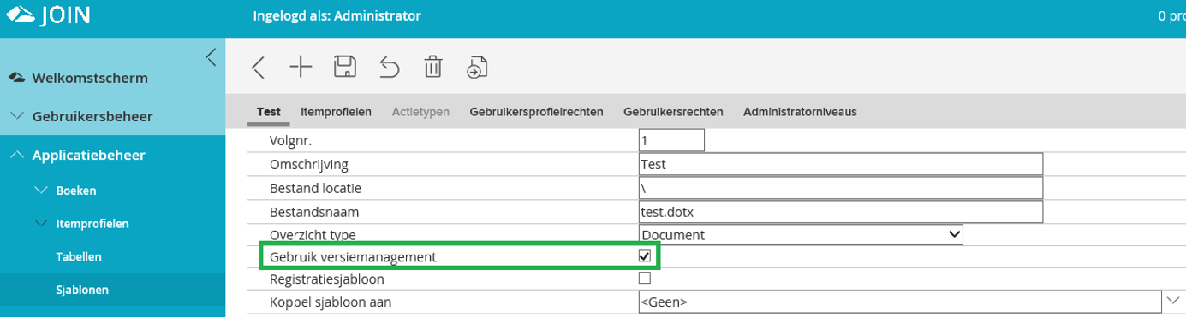Click the 'Ingelogd als: Administrator' text
This screenshot has height=317, width=1186.
click(337, 16)
